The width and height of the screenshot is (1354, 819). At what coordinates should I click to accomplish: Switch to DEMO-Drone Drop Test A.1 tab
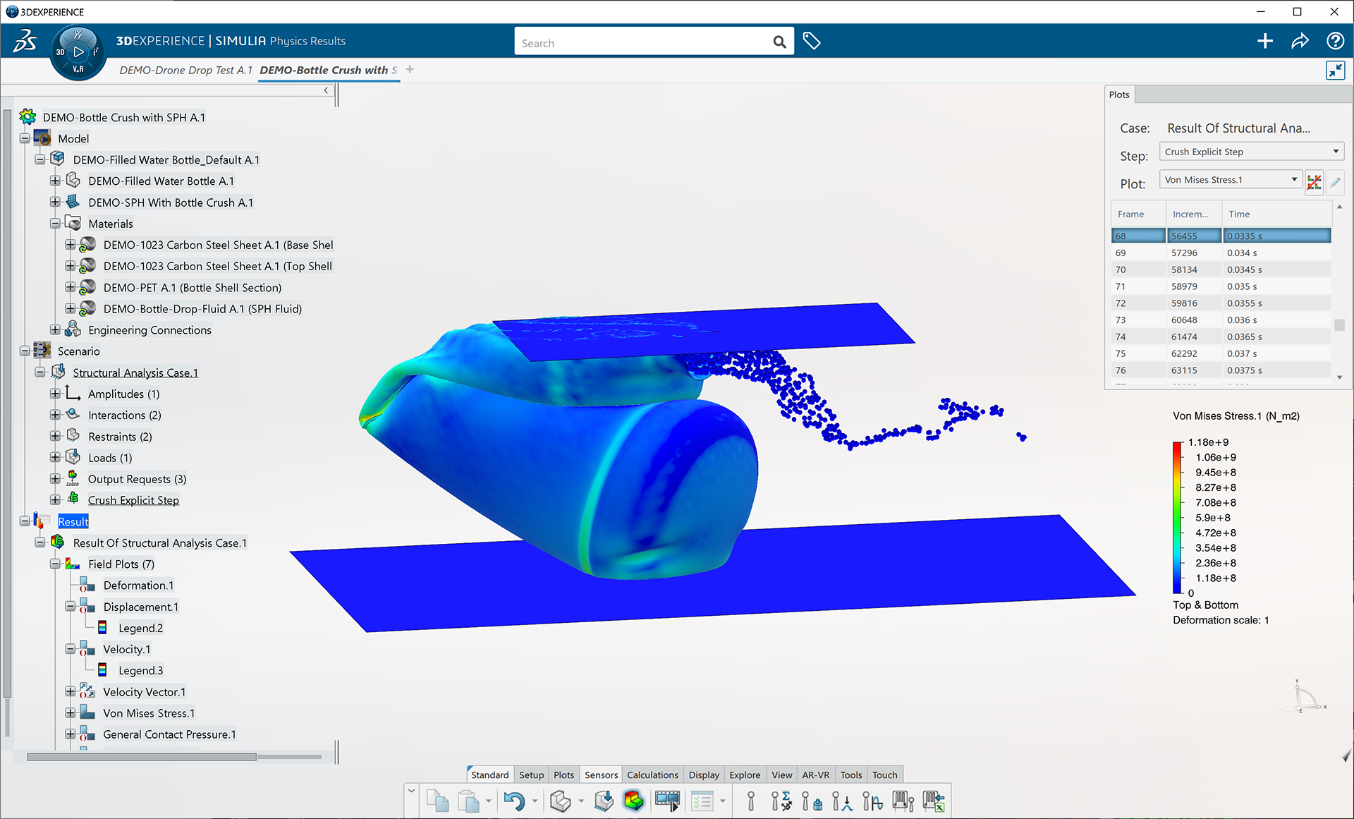185,70
